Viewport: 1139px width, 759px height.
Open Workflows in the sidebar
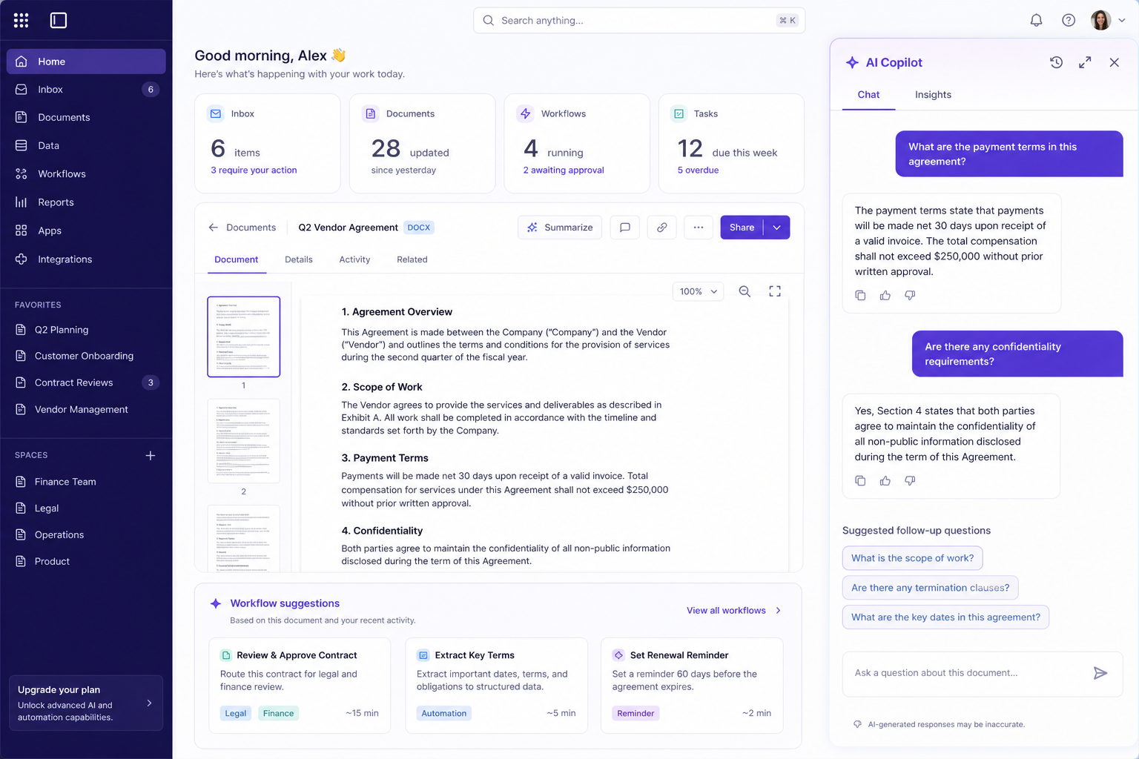click(86, 174)
